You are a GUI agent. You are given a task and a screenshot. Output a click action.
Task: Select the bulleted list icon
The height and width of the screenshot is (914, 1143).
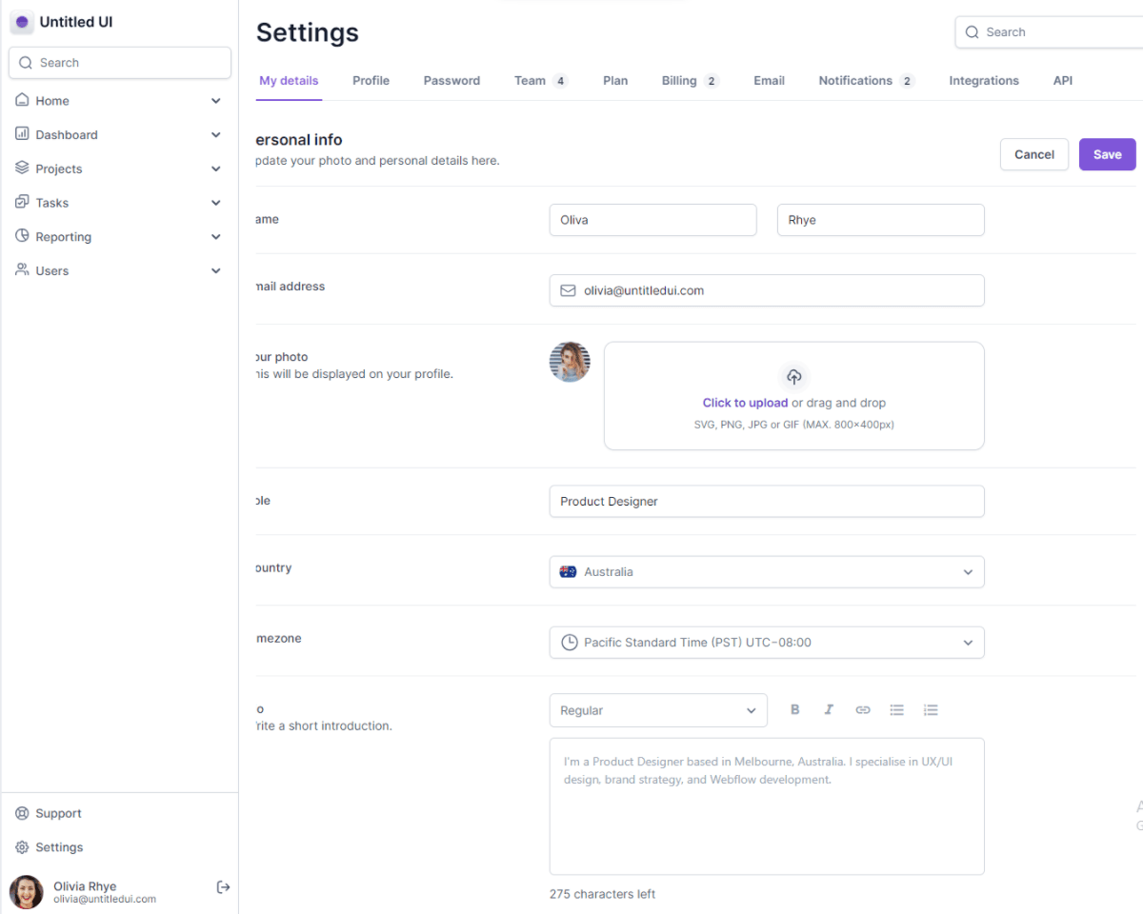[896, 710]
